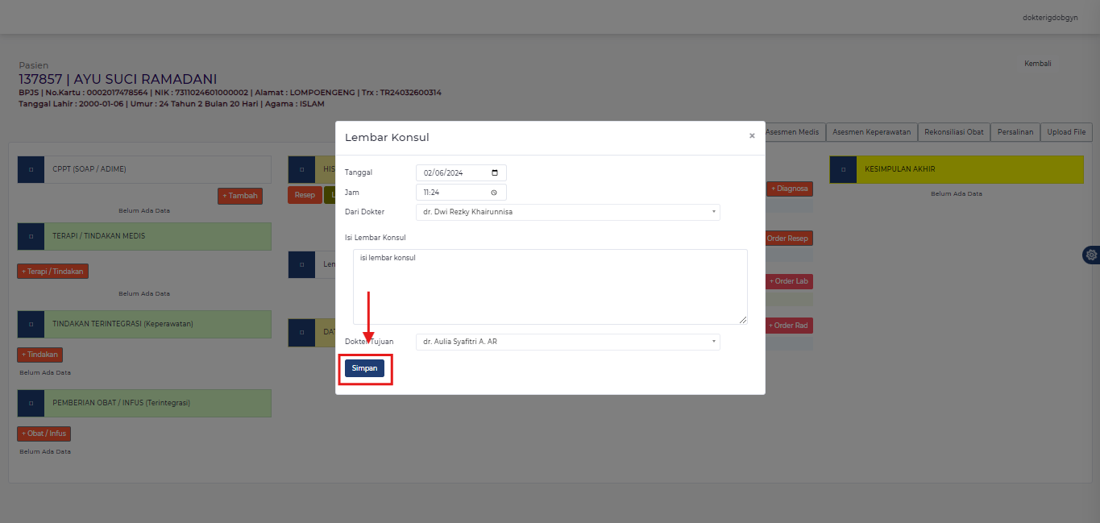Screen dimensions: 1100x523
Task: Click inside the Isi Lembar Konsul text area
Action: 550,287
